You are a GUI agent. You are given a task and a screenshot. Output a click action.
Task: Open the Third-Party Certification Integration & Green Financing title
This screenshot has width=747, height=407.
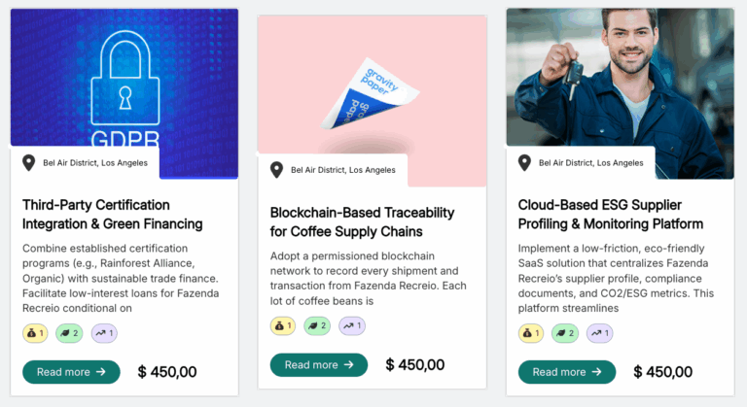(x=112, y=214)
